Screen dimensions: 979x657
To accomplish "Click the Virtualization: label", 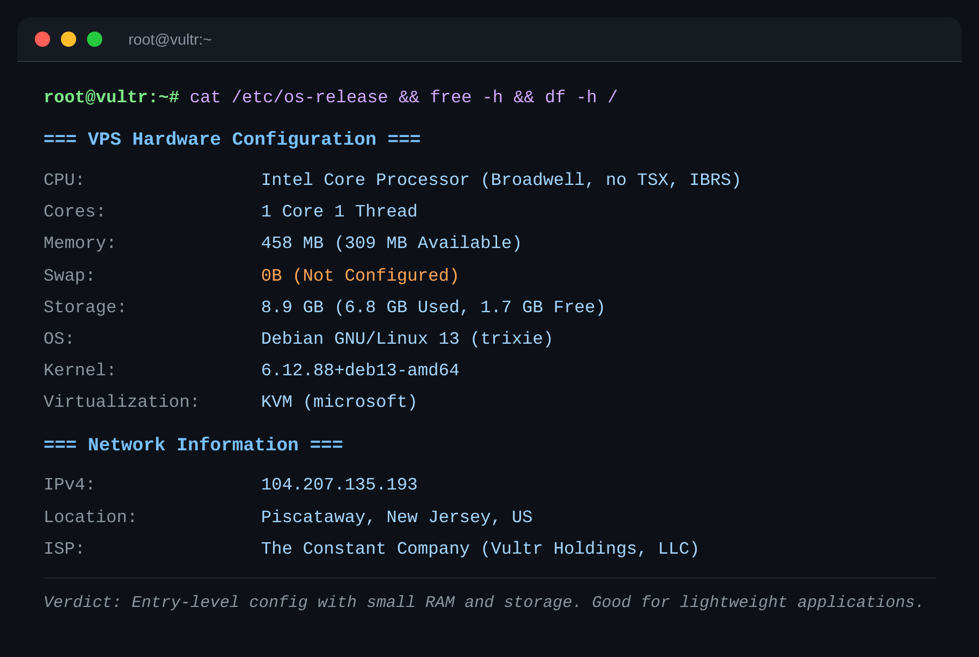I will pyautogui.click(x=121, y=401).
